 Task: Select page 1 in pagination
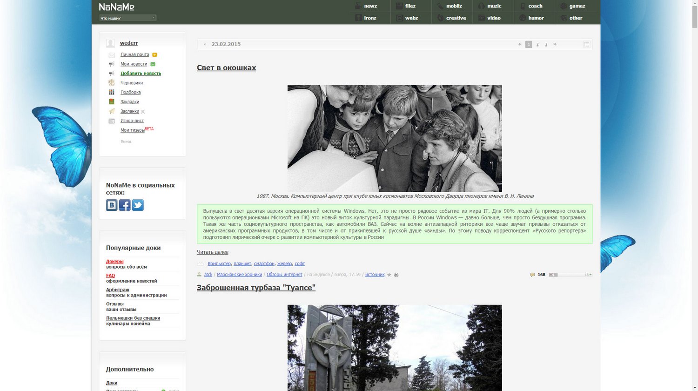(x=529, y=44)
